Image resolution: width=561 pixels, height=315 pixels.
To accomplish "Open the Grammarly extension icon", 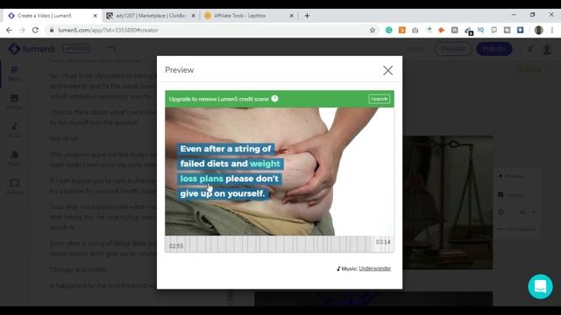I will (x=389, y=31).
